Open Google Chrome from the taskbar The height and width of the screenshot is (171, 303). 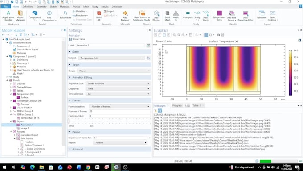[x=88, y=167]
